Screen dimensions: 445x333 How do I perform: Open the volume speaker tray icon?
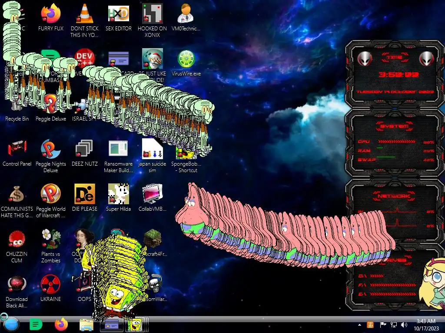[404, 325]
